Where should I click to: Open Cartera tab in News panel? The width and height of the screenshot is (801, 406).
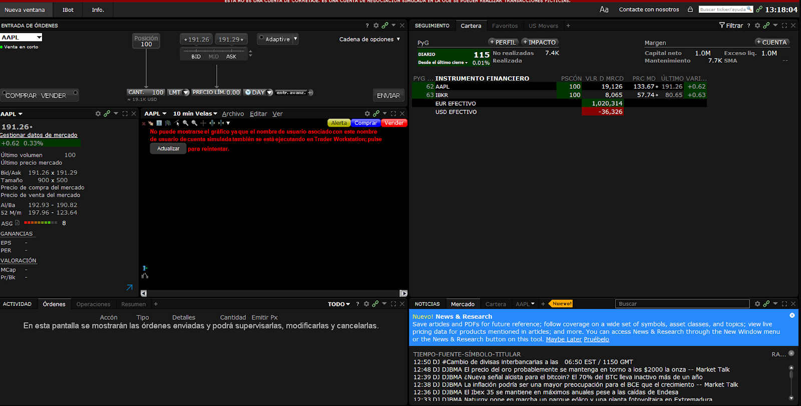click(x=496, y=304)
